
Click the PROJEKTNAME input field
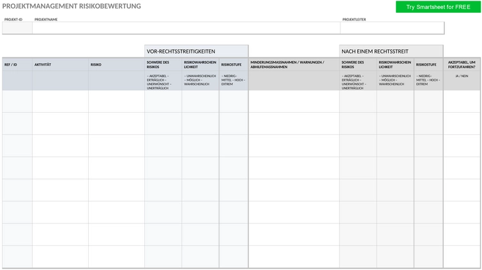click(186, 28)
